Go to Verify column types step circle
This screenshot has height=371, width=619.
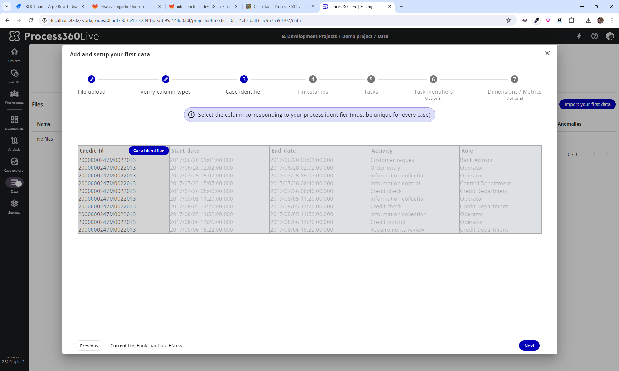coord(166,79)
